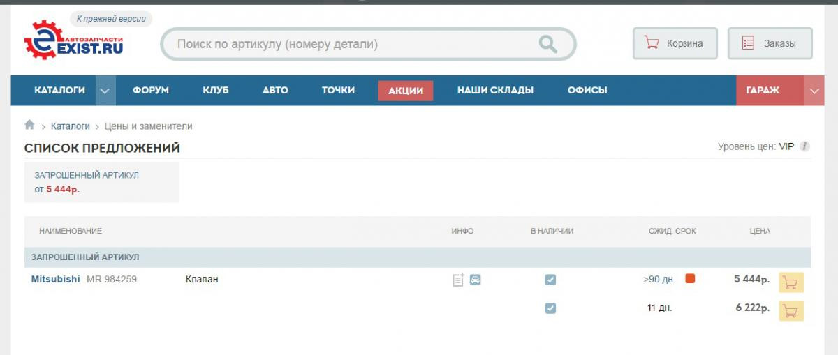The width and height of the screenshot is (838, 355).
Task: Click the Цена column header
Action: tap(760, 231)
